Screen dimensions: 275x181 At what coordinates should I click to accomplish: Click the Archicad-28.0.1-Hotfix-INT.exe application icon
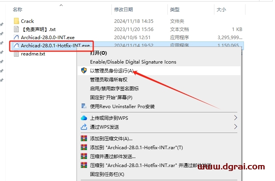point(16,45)
